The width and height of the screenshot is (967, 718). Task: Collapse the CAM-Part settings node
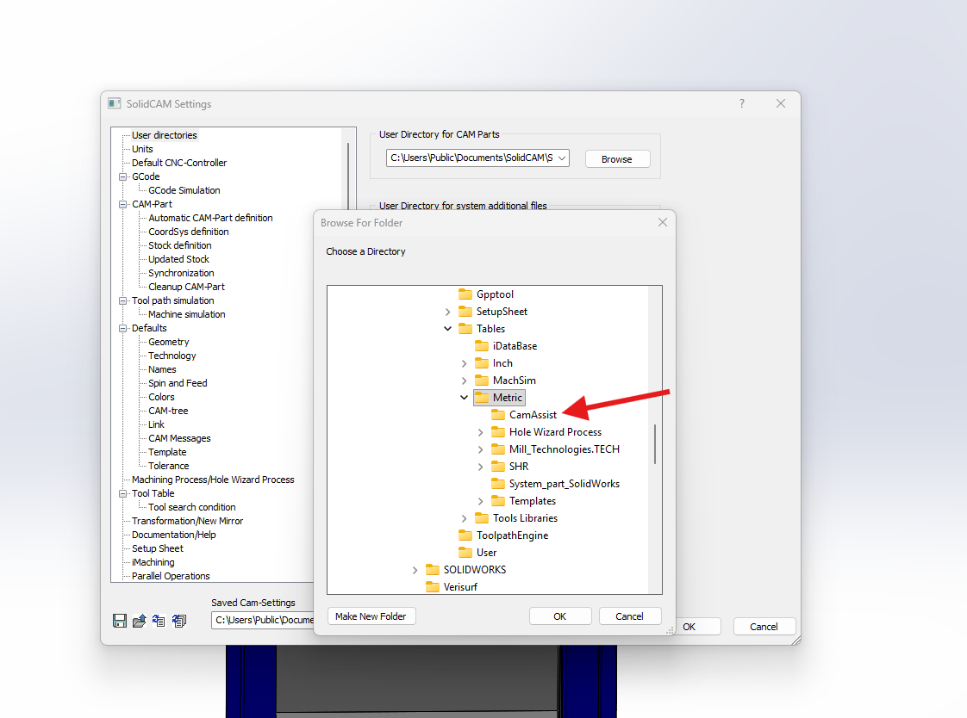(122, 204)
